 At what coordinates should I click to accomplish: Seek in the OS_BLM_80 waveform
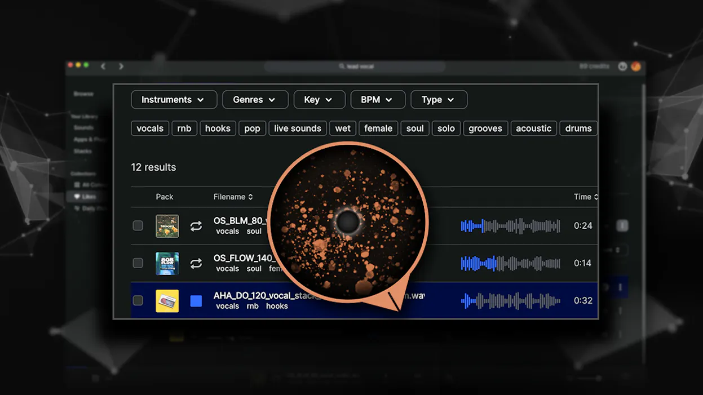pyautogui.click(x=511, y=226)
